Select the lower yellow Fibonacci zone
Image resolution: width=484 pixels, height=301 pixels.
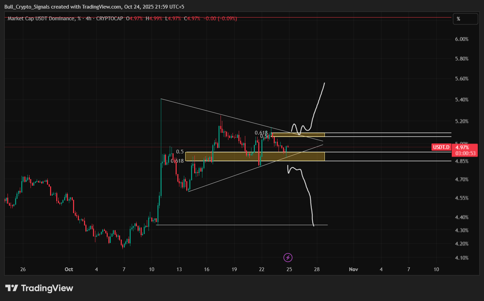coord(255,157)
